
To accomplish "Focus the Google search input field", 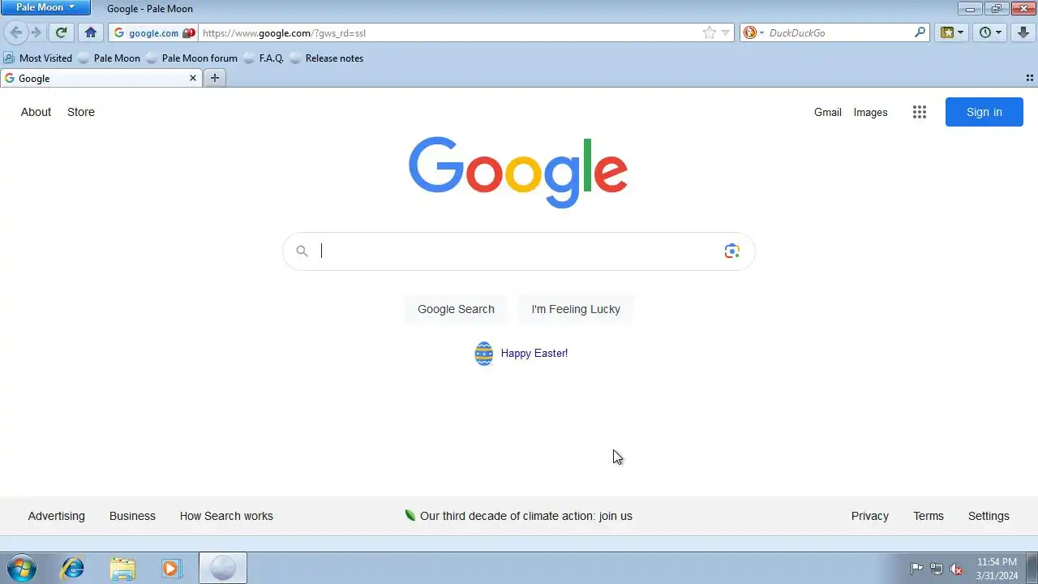I will coord(519,251).
